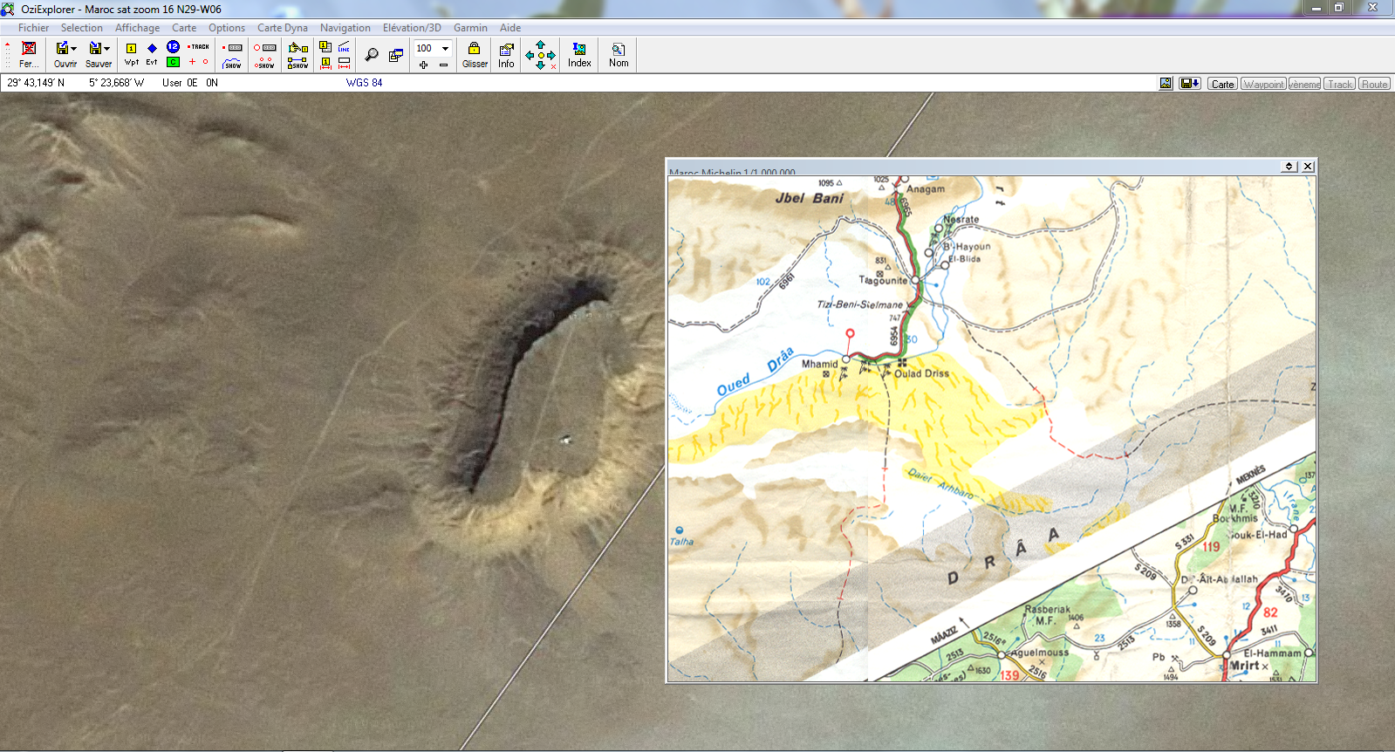Click the Wpt waypoint placement tool
This screenshot has width=1395, height=752.
pyautogui.click(x=131, y=53)
